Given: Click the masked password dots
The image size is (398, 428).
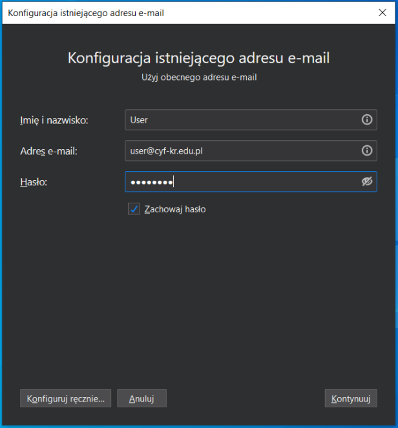Looking at the screenshot, I should coord(151,183).
